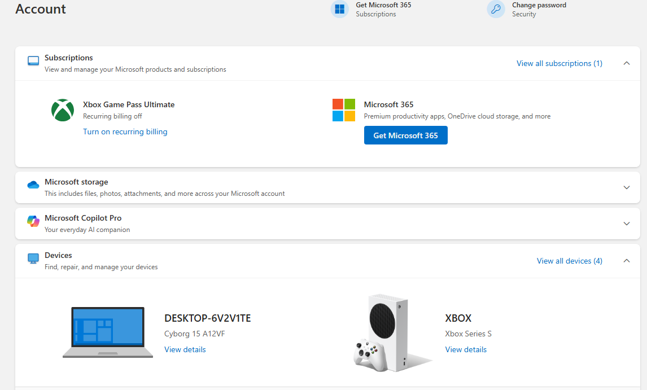Collapse the Subscriptions section chevron
The image size is (647, 390).
(626, 63)
